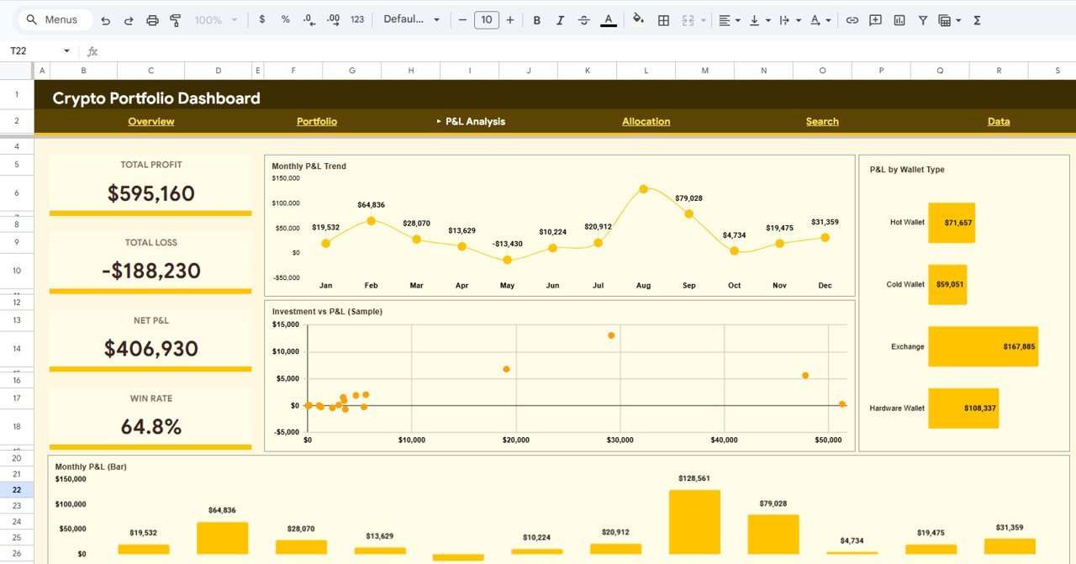Image resolution: width=1076 pixels, height=564 pixels.
Task: Create a filter with the funnel icon
Action: click(922, 18)
